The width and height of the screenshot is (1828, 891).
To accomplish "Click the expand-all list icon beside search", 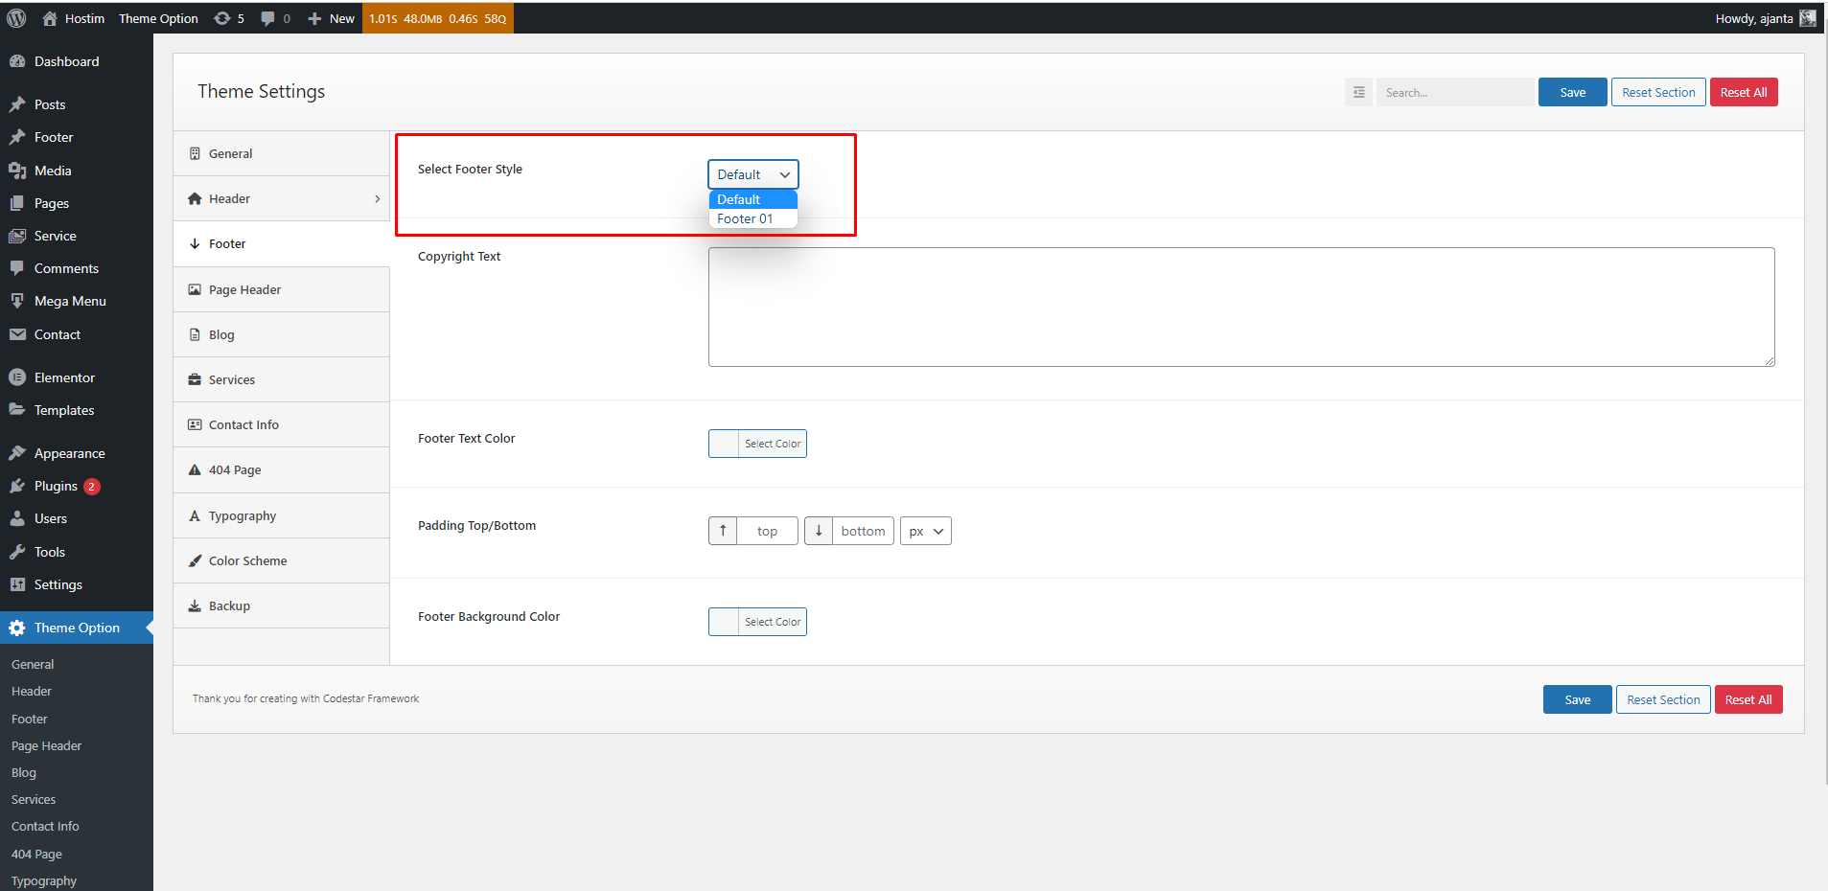I will click(1358, 92).
